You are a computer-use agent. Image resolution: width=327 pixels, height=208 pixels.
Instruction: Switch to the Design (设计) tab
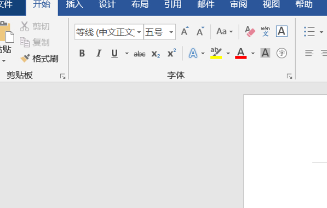click(107, 5)
